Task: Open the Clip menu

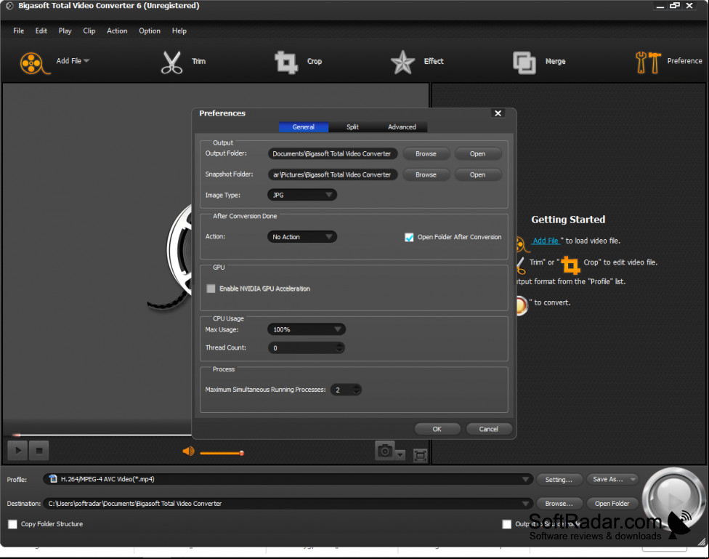Action: click(89, 31)
